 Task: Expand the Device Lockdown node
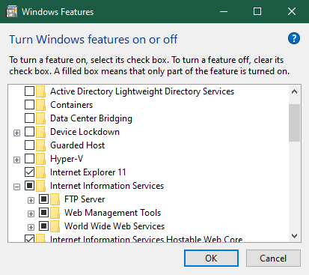point(16,133)
